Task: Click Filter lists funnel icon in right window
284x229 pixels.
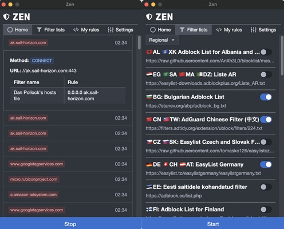Action: point(182,30)
